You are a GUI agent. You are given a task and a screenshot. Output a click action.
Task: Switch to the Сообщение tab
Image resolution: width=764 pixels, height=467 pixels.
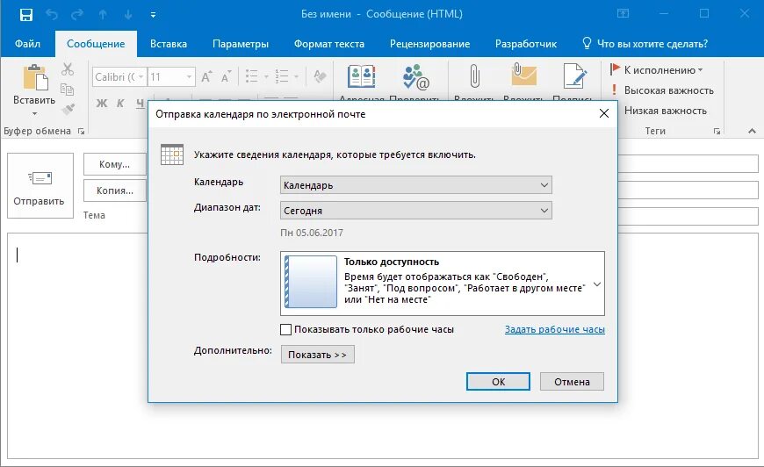96,44
